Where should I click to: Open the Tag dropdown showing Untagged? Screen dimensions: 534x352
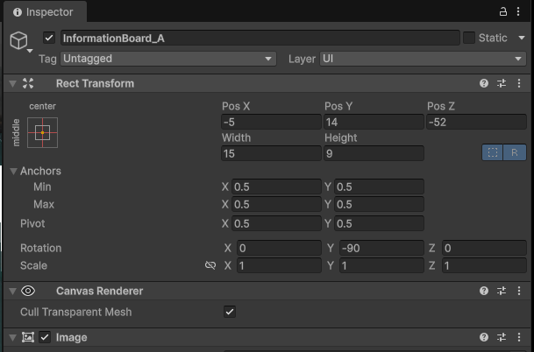(x=167, y=59)
